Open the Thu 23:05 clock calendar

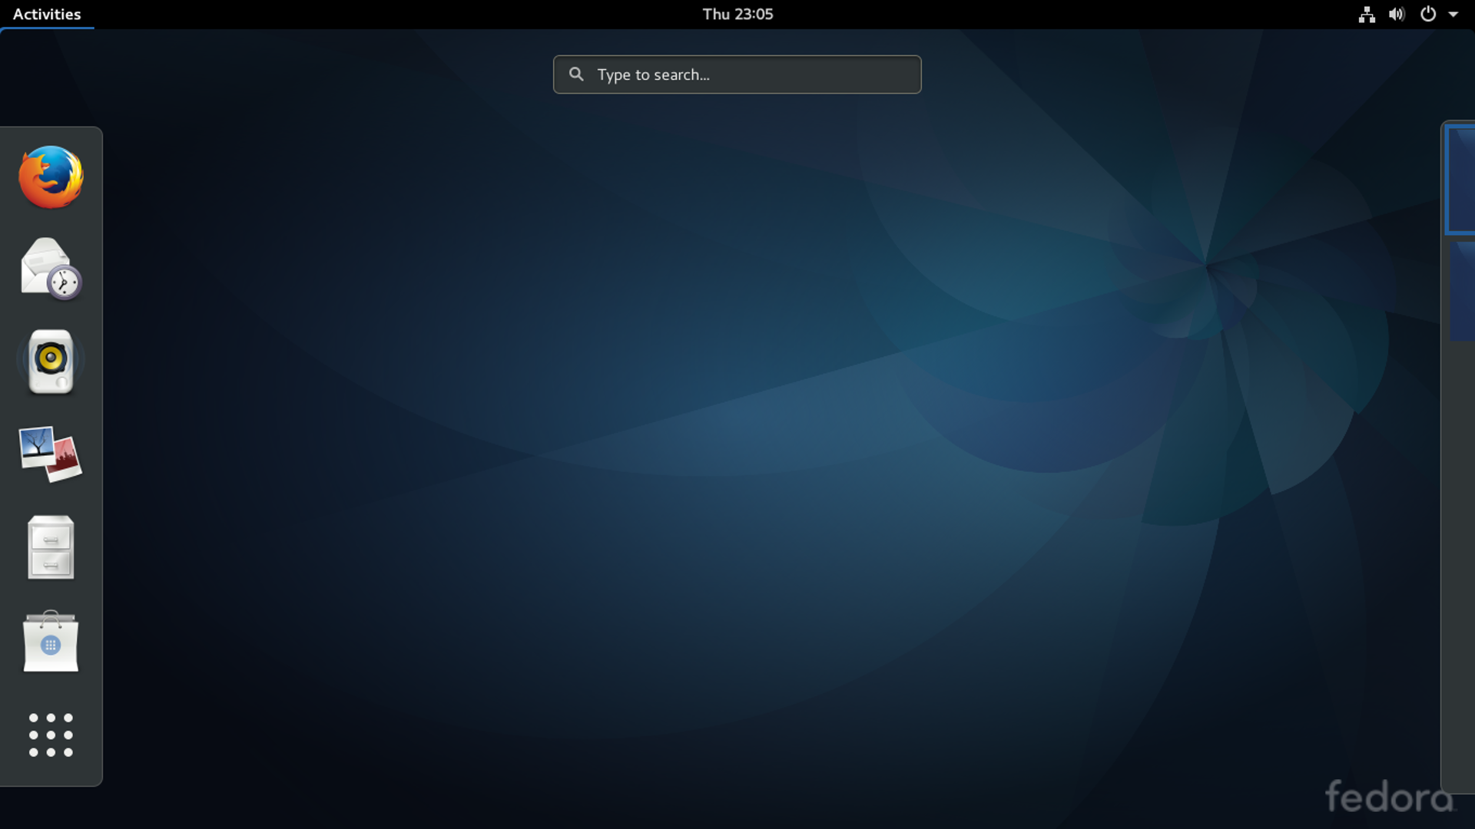[737, 15]
